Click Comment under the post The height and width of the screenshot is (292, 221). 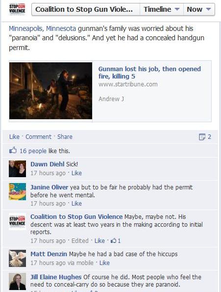39,137
